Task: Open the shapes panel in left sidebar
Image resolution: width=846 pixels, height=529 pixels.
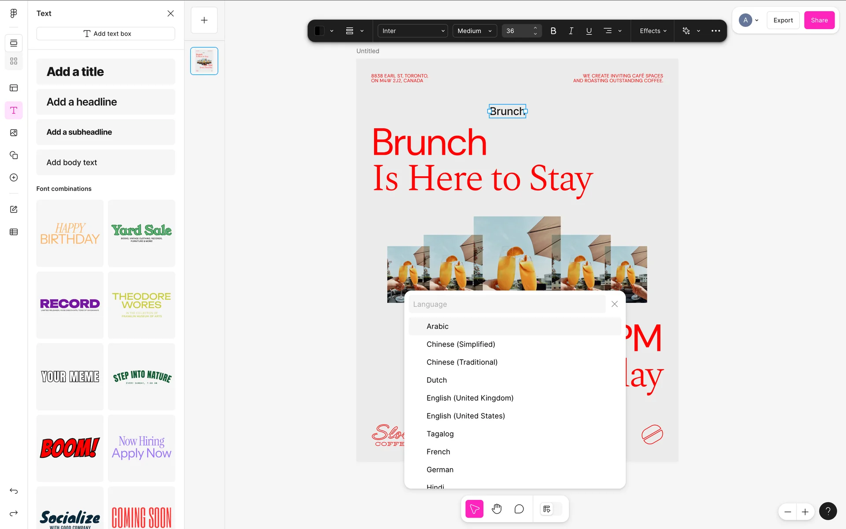Action: coord(14,155)
